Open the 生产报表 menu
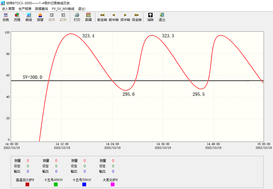 (x=25, y=9)
